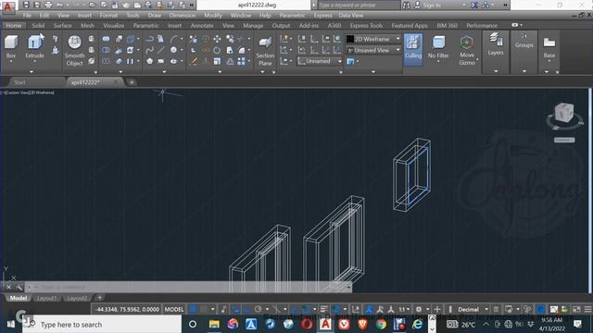
Task: Click the Smooth Object tool
Action: (74, 50)
